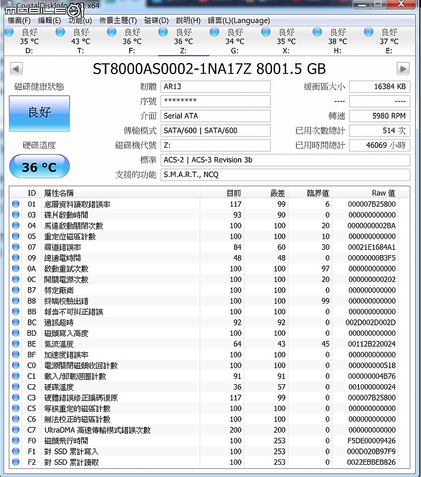Viewport: 421px width, 477px height.
Task: Click status orb of attribute BB row
Action: click(16, 311)
